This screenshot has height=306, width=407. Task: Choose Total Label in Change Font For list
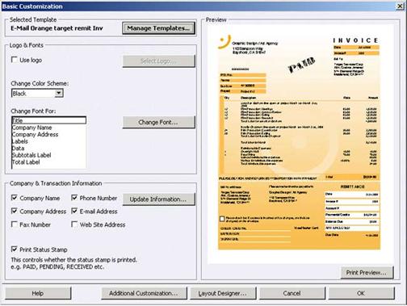pos(26,162)
